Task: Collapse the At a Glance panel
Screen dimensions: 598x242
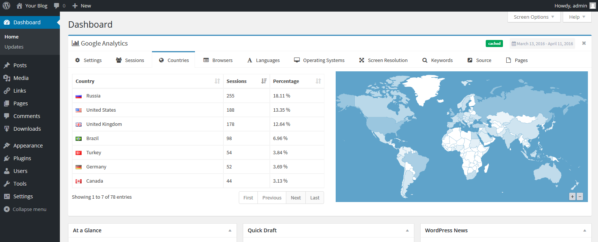Action: coord(230,230)
